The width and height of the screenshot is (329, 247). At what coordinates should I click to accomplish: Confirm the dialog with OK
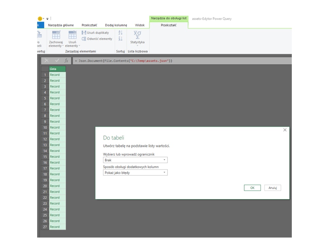252,187
